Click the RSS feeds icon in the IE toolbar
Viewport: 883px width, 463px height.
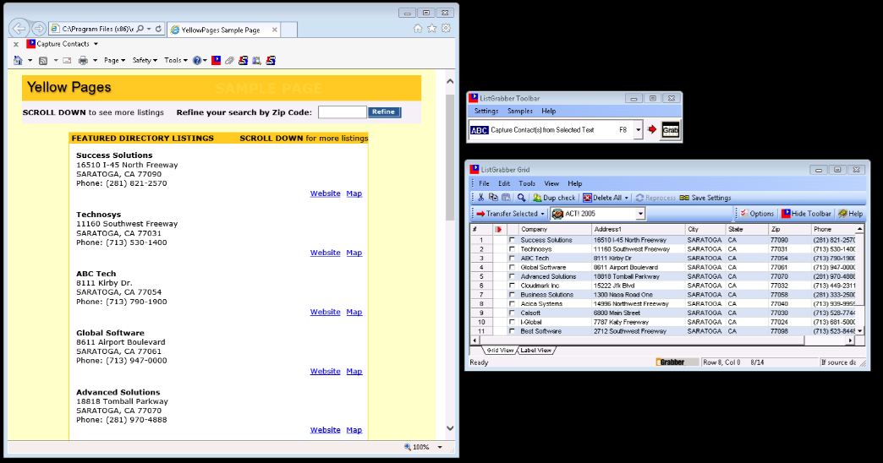point(43,60)
